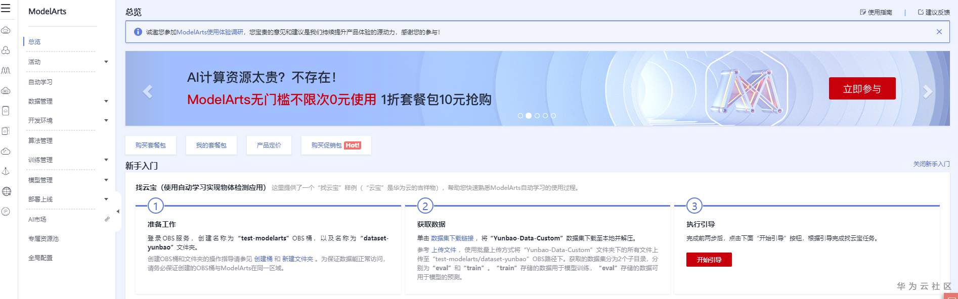Click the 获取数据 step heading
This screenshot has height=299, width=958.
click(431, 224)
